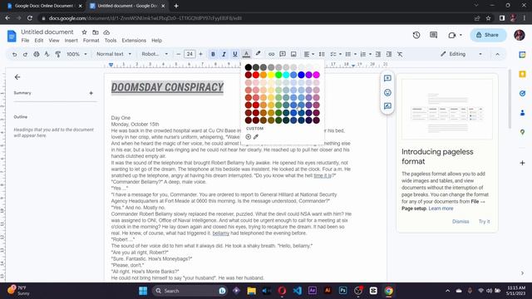Screen dimensions: 532x299
Task: Open the View menu
Action: (54, 41)
